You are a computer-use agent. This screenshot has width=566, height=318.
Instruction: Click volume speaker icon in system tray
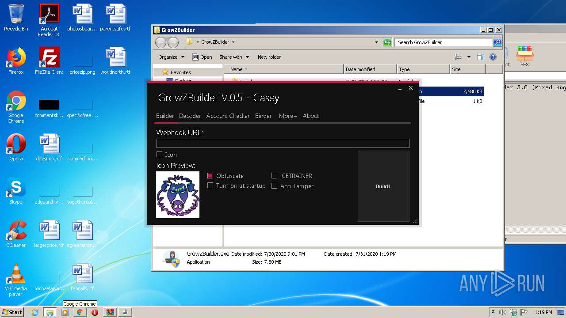503,312
